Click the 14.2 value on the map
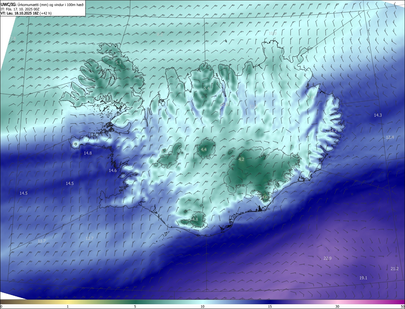The image size is (405, 309). 333,130
